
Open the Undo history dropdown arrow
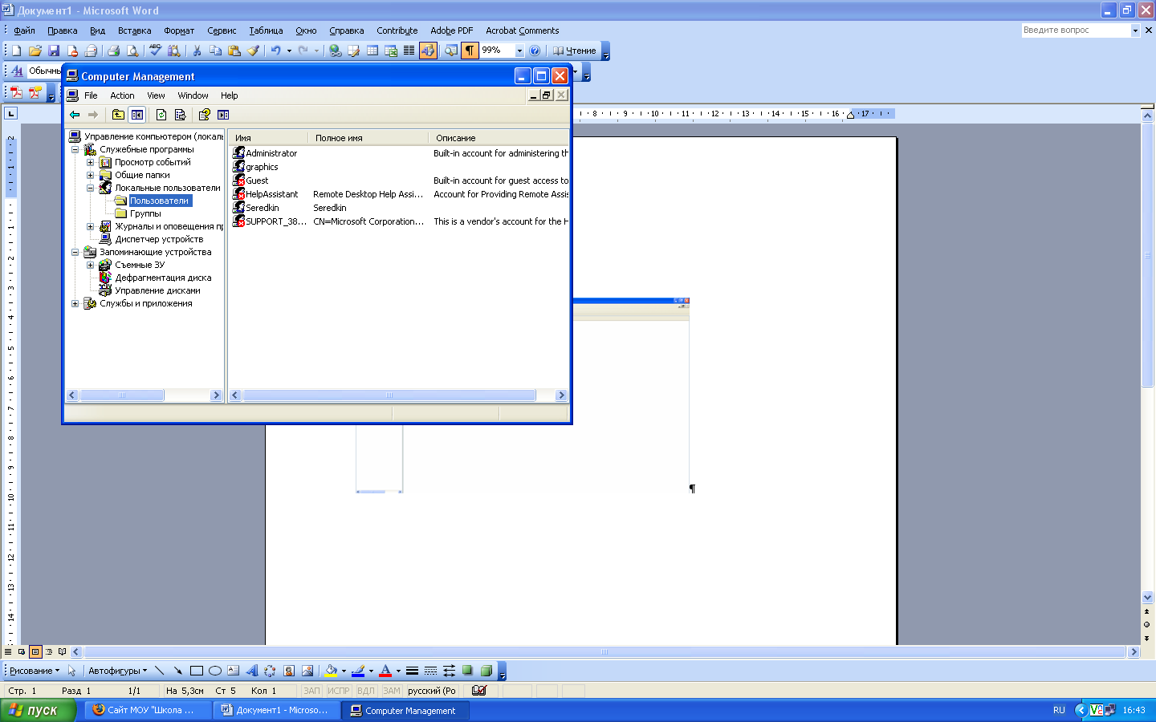pyautogui.click(x=289, y=51)
